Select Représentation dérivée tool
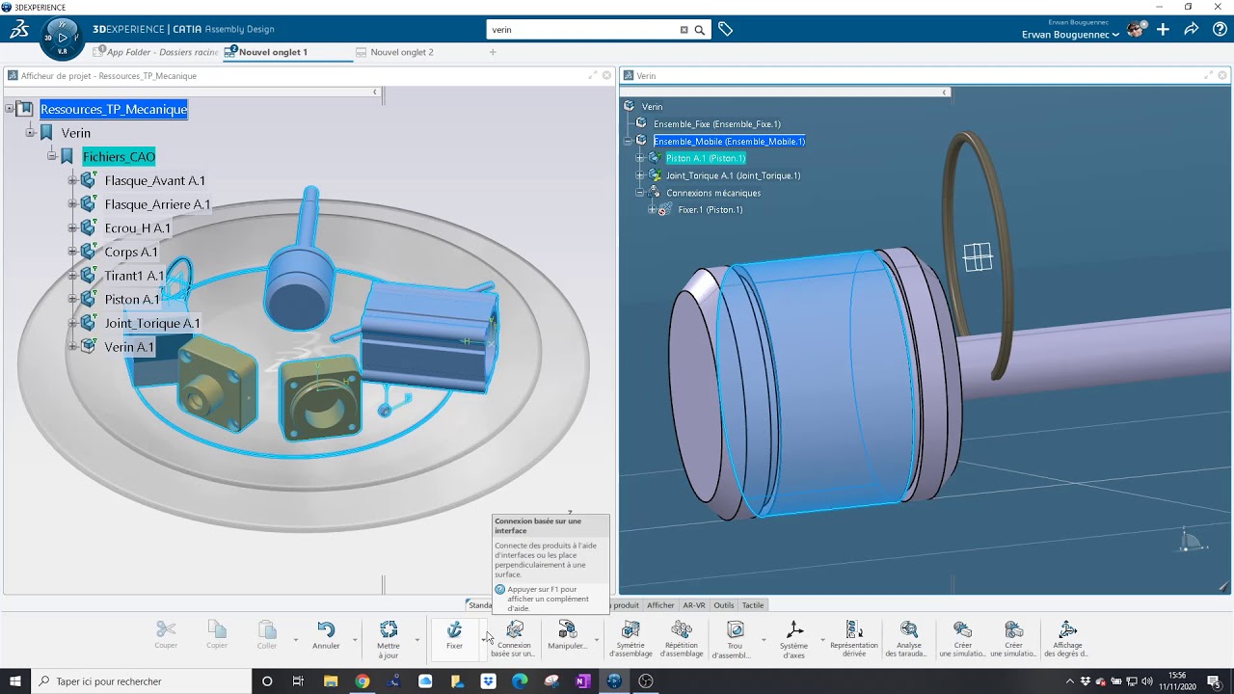Image resolution: width=1234 pixels, height=694 pixels. tap(854, 639)
